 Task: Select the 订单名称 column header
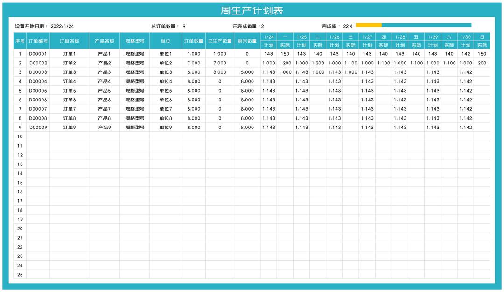(70, 41)
